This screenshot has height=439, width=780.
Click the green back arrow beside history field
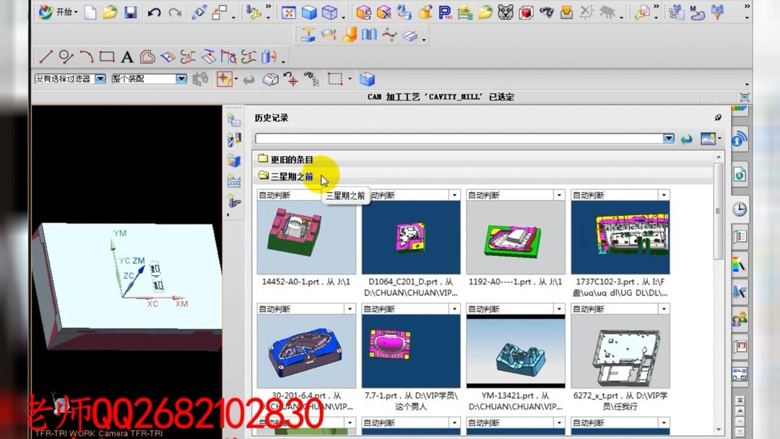tap(685, 139)
